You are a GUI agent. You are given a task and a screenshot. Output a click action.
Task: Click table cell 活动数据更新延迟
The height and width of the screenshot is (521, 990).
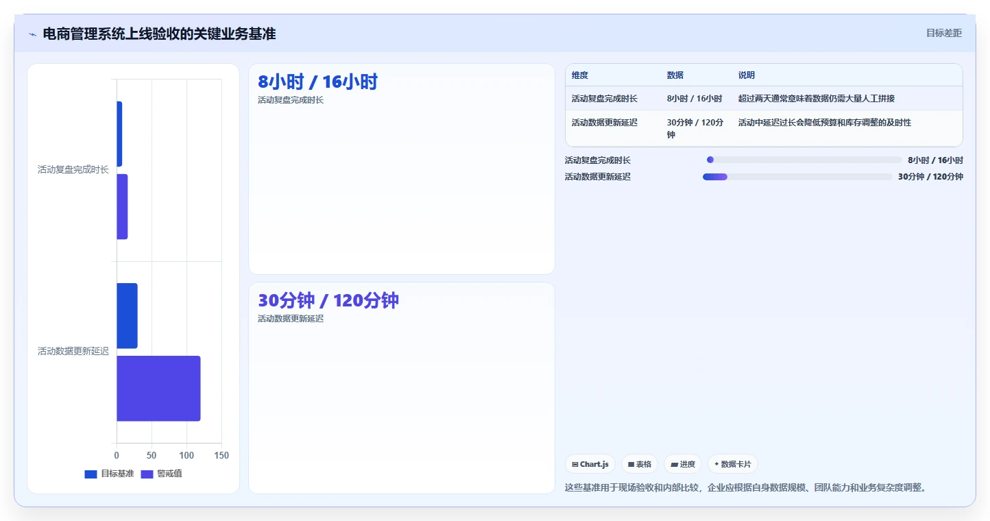tap(605, 123)
